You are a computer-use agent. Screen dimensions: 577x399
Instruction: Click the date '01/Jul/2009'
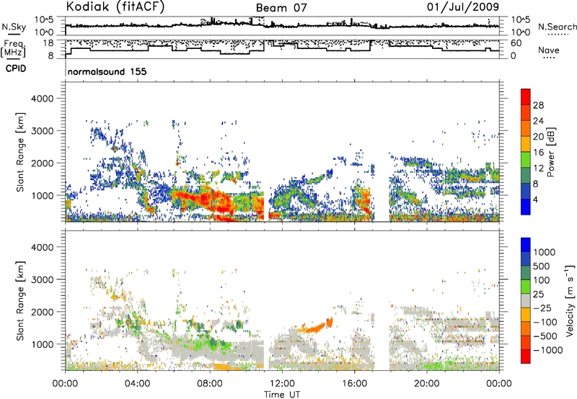(463, 6)
